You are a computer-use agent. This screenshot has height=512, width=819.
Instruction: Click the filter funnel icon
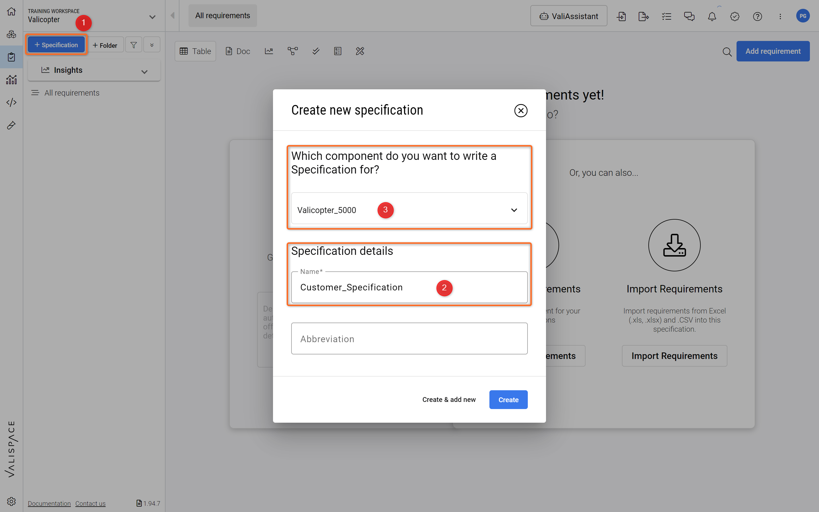tap(134, 45)
